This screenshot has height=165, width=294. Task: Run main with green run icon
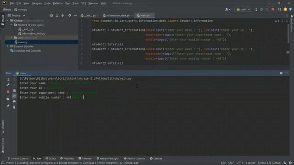pos(256,9)
